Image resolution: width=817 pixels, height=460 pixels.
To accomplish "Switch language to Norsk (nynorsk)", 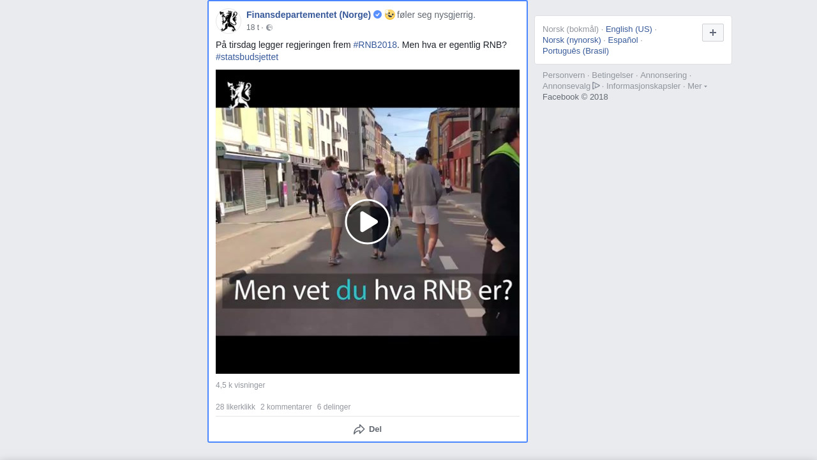I will point(572,40).
